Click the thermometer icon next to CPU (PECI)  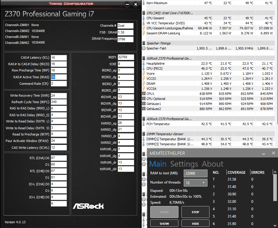coord(144,68)
